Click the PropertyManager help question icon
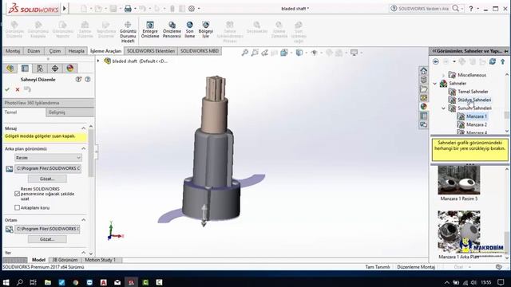Screen dimensions: 511x287 (x=88, y=79)
